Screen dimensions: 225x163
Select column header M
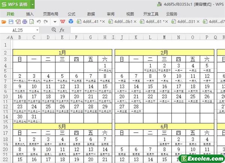pyautogui.click(x=165, y=37)
